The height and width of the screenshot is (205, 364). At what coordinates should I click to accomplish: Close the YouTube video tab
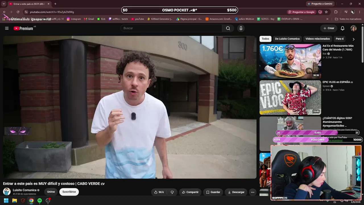tap(48, 4)
